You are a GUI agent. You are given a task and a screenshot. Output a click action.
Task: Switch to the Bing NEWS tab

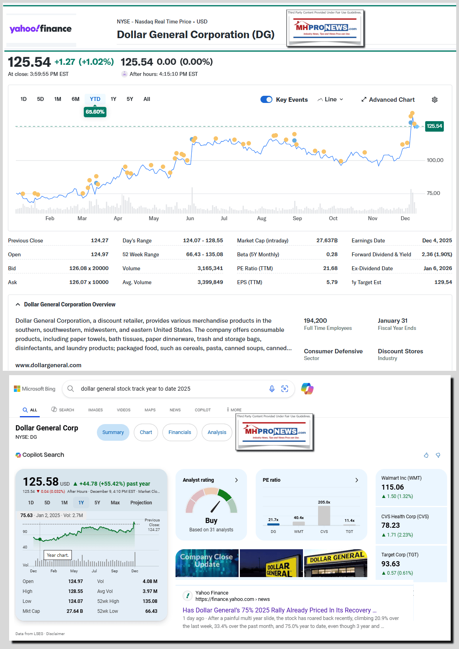[175, 410]
